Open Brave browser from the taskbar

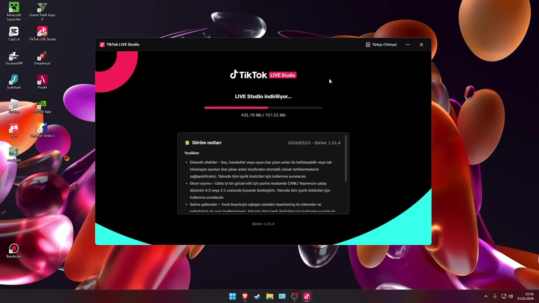245,296
